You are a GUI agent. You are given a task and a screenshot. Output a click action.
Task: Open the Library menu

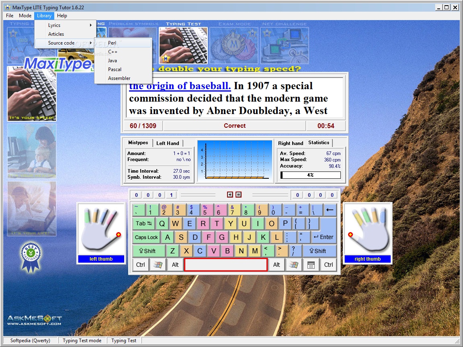(x=44, y=16)
